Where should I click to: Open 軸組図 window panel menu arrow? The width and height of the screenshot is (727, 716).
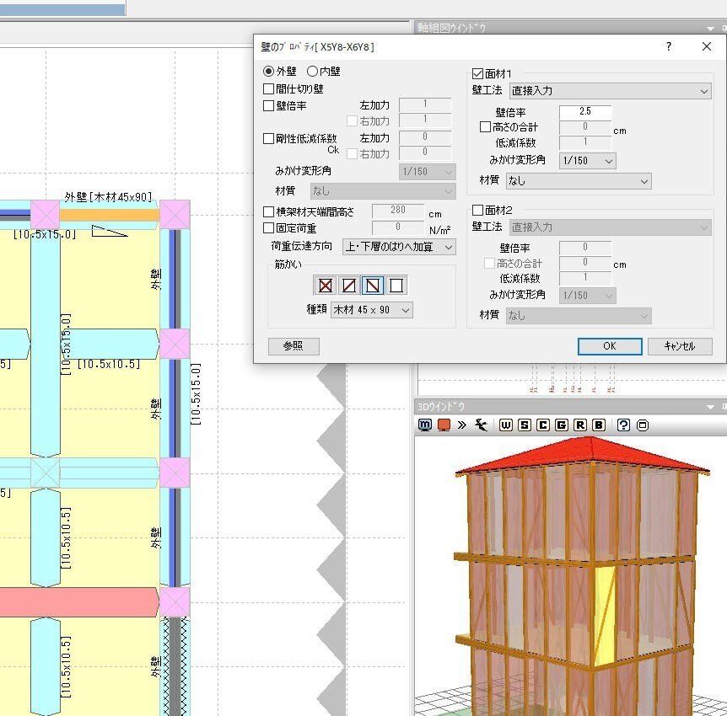pos(710,29)
